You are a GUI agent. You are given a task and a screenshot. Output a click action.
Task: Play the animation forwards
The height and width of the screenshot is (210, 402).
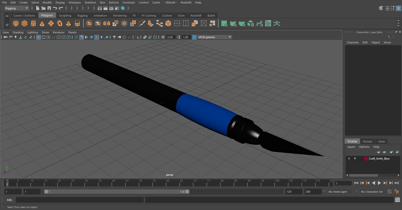pos(379,183)
